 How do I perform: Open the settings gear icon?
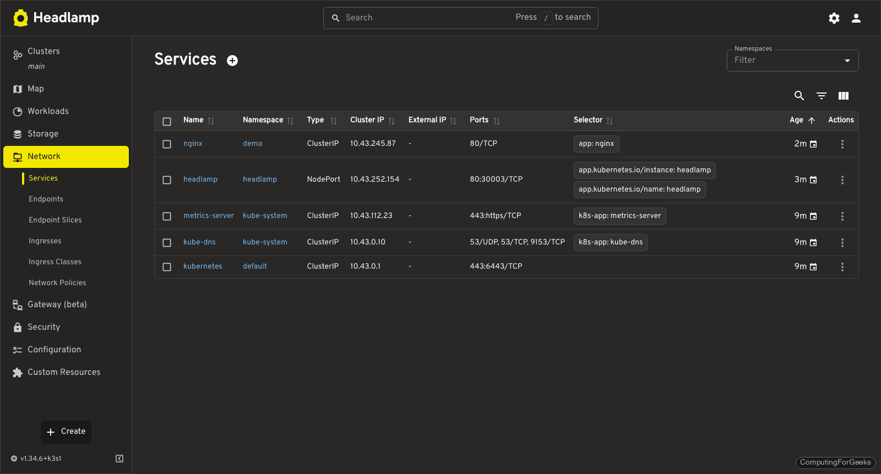834,18
